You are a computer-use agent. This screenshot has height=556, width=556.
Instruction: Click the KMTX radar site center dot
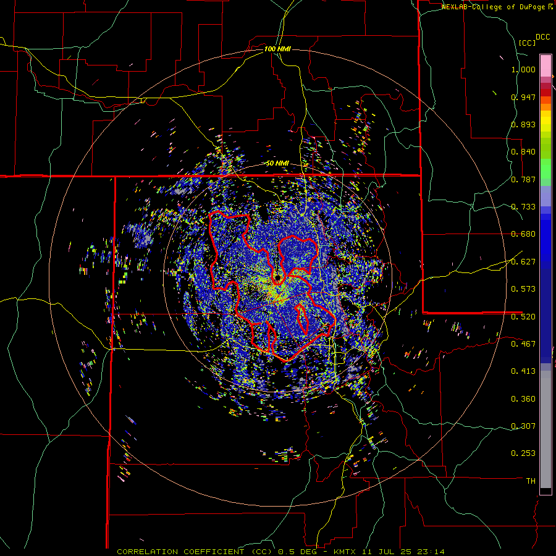click(277, 277)
